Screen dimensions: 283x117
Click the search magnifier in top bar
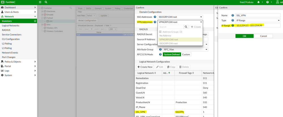pyautogui.click(x=46, y=2)
